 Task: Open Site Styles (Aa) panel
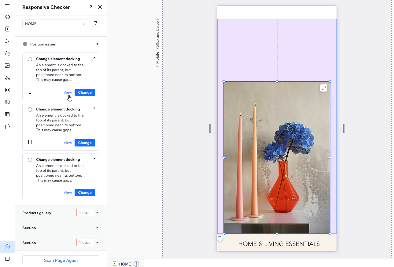click(x=7, y=53)
